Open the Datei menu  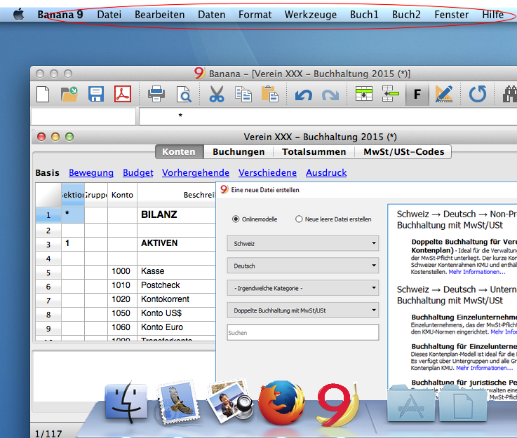109,15
